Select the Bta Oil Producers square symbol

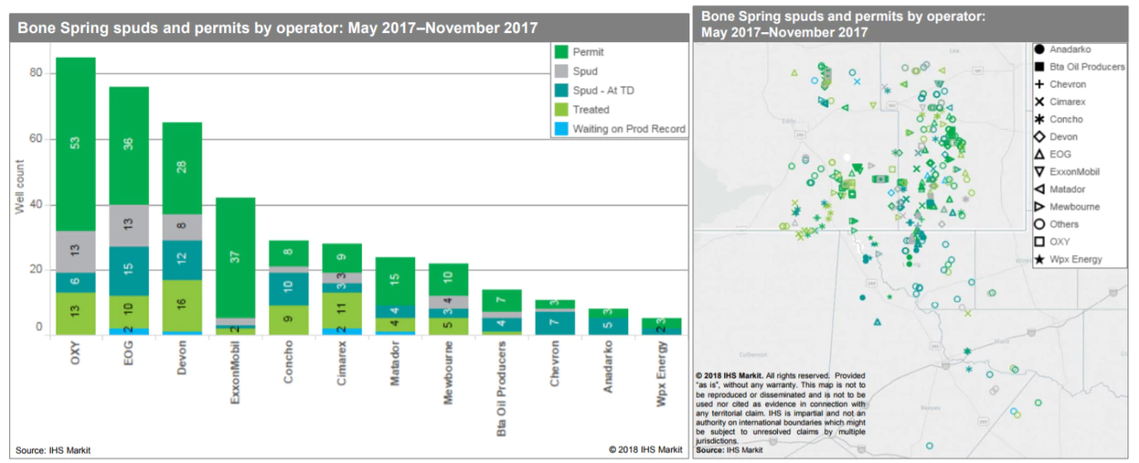click(1038, 67)
